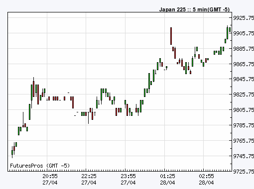
Task: Click the time label 23:55 27/04
Action: click(128, 179)
